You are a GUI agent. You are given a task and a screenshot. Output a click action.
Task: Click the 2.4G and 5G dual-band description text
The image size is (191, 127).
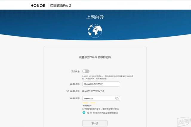pos(107,77)
